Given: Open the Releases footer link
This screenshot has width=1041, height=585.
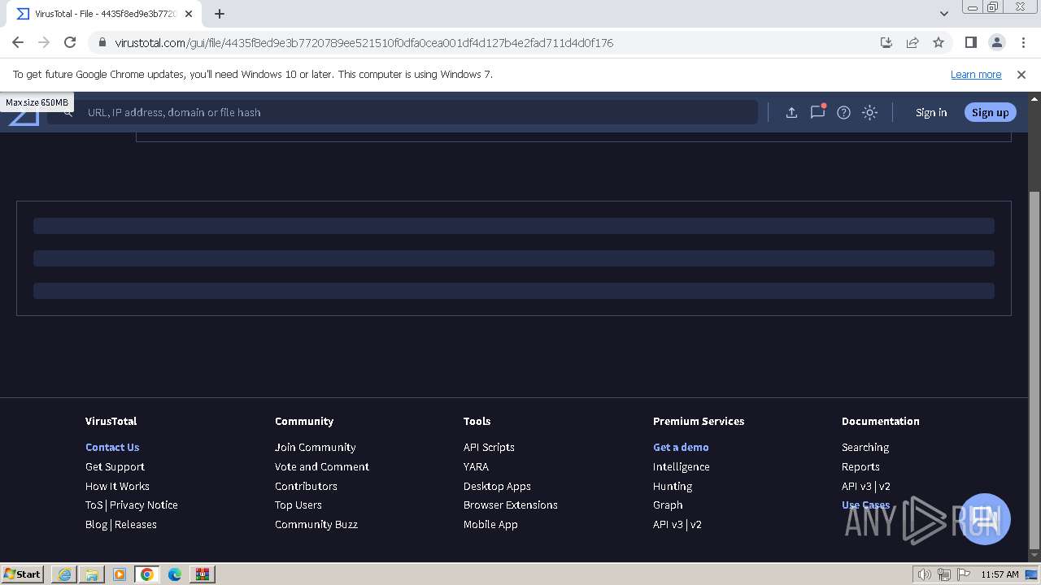Looking at the screenshot, I should click(136, 524).
